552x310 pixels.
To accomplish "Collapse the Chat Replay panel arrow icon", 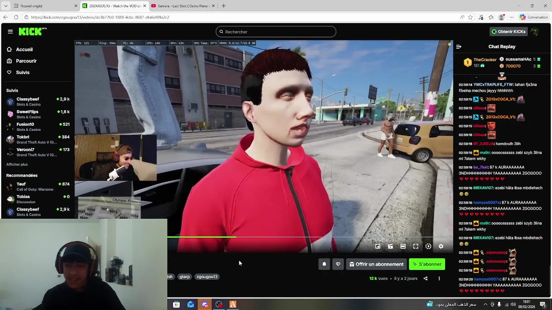I will (x=459, y=46).
